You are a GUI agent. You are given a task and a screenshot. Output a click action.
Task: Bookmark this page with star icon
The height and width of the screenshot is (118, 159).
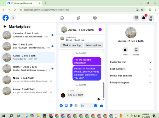tap(142, 10)
